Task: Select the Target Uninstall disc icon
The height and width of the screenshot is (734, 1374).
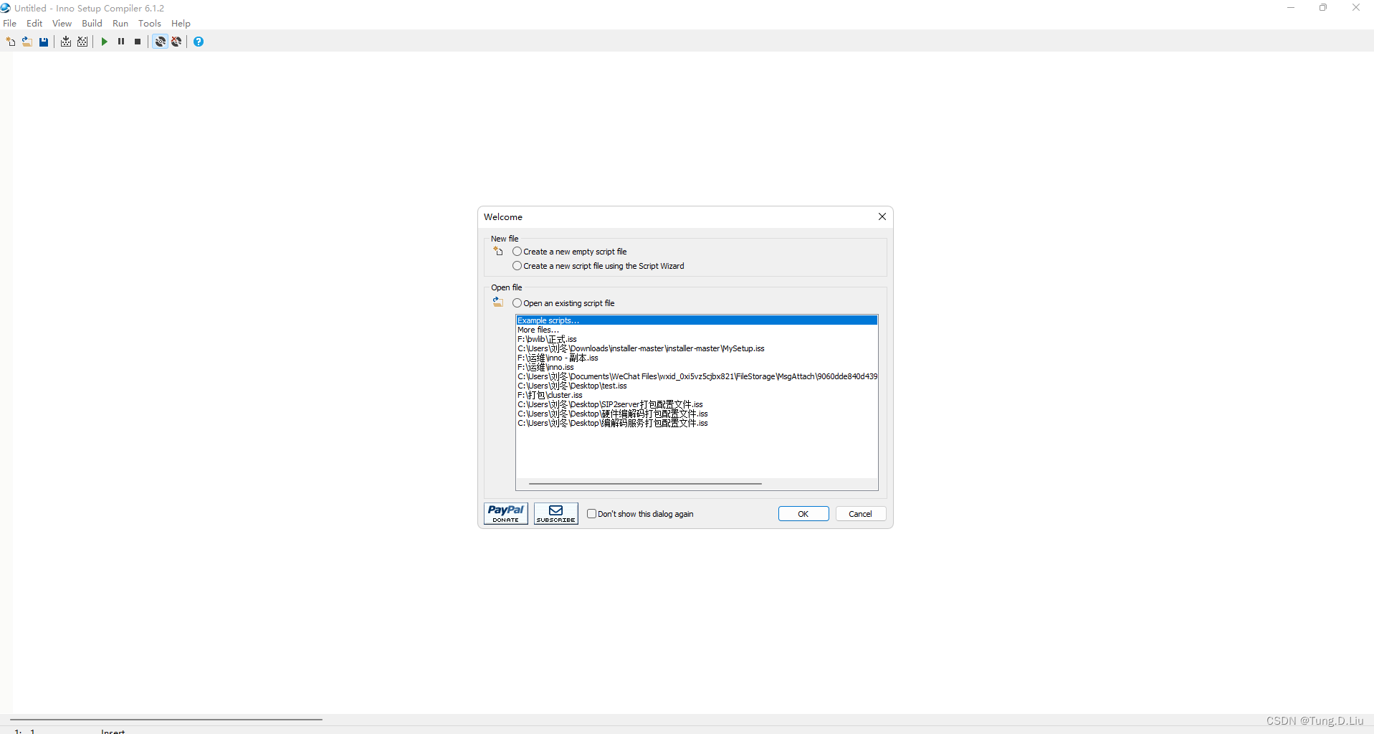Action: [x=176, y=42]
